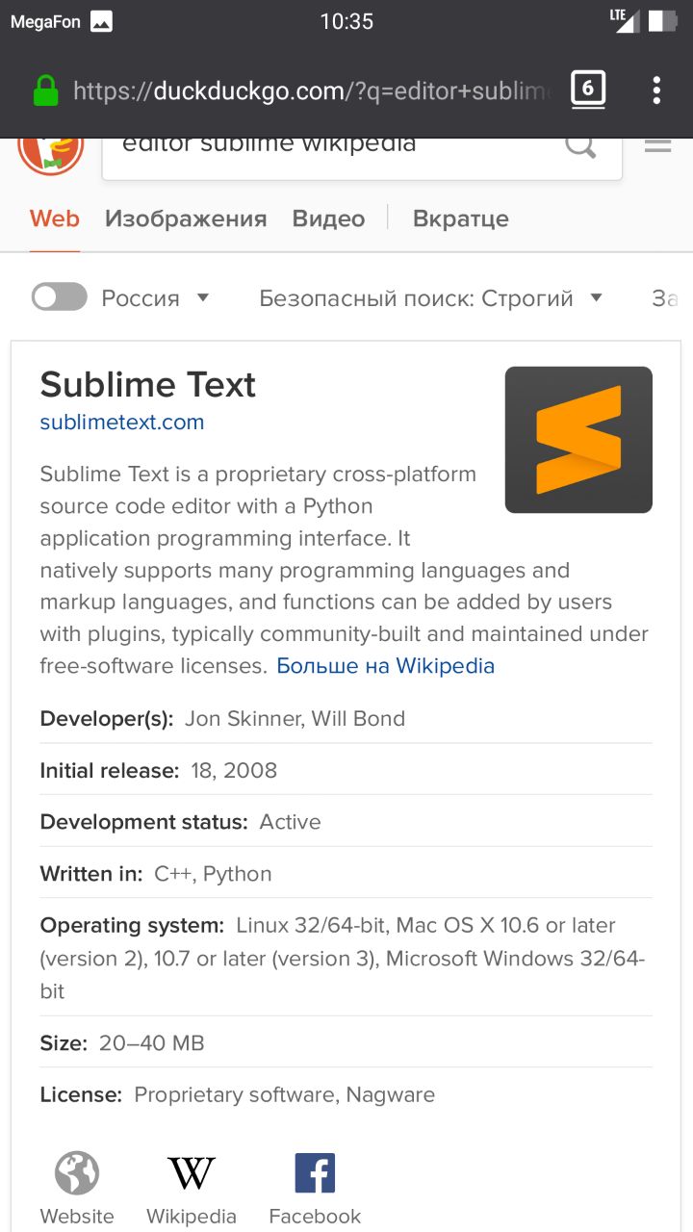Tap the Sublime Text logo image

pos(578,440)
